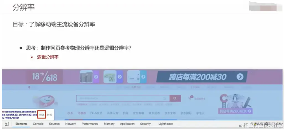Click the white arrow on the 跨店每满200减30 banner
Viewport: 285px width, 130px height.
240,77
